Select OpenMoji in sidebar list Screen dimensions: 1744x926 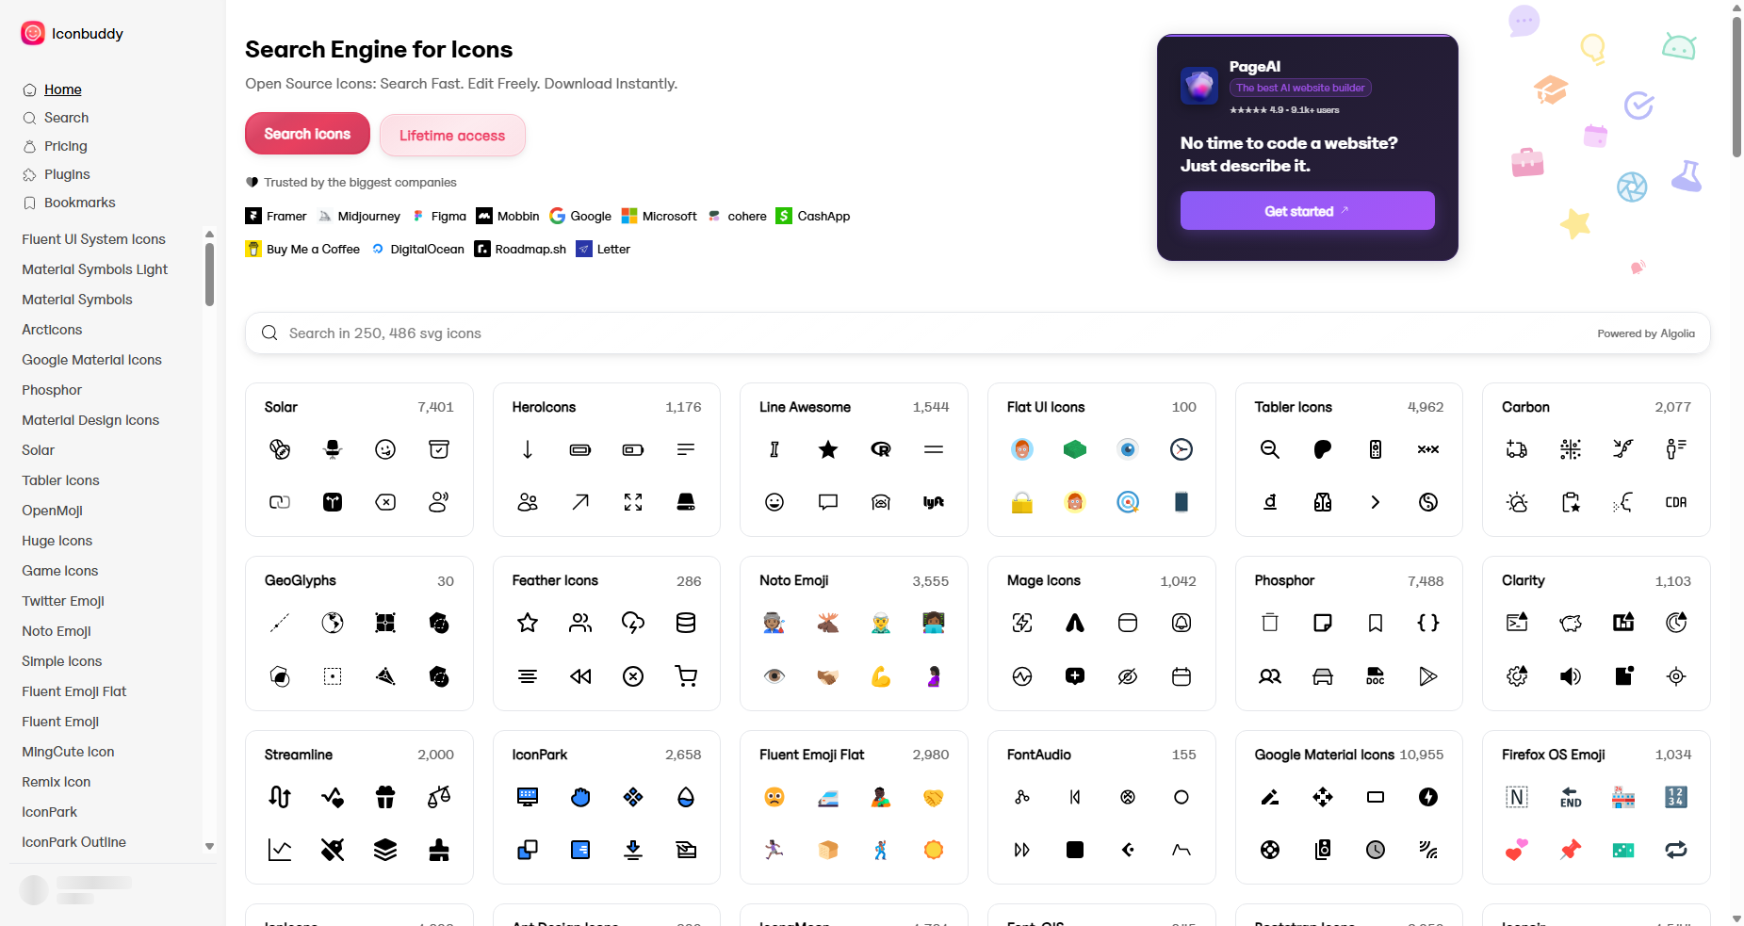52,511
